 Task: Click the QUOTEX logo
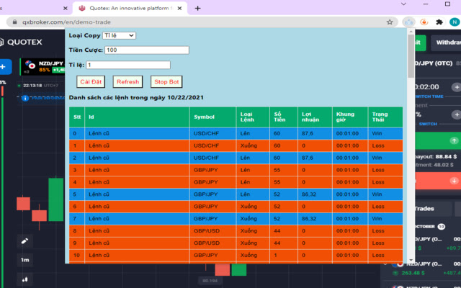point(21,42)
